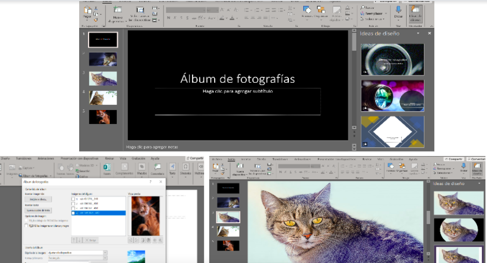Image resolution: width=487 pixels, height=263 pixels.
Task: Click the Dictar microphone icon in the top window
Action: [x=398, y=10]
